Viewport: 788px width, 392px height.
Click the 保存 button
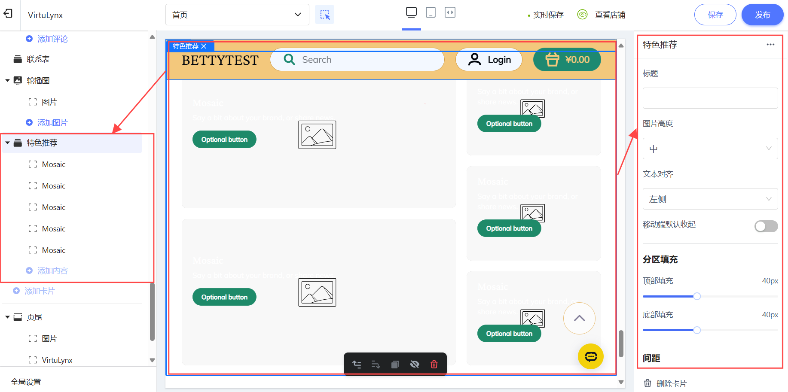[x=715, y=15]
